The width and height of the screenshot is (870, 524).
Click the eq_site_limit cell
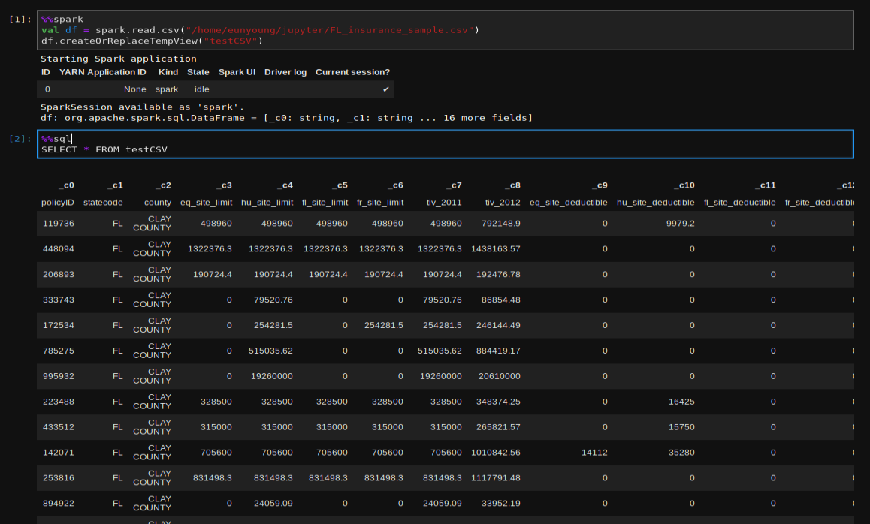pos(207,203)
